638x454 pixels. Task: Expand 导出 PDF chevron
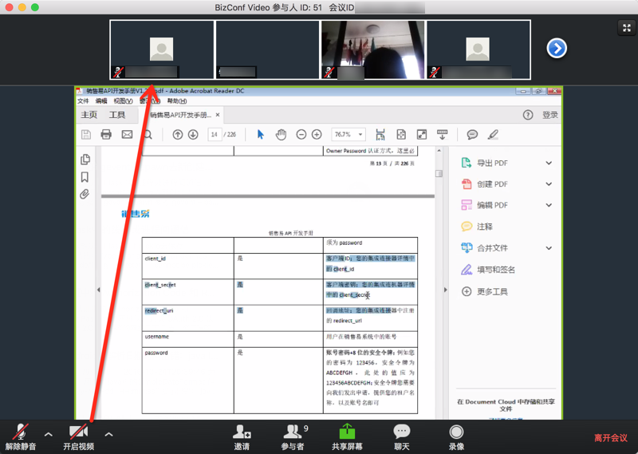point(549,163)
